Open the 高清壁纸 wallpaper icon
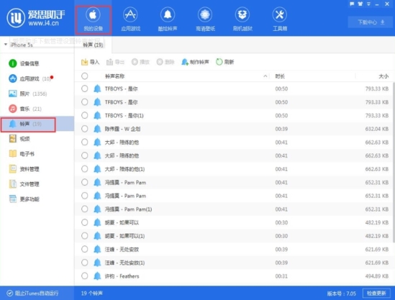The height and width of the screenshot is (300, 395). coord(205,14)
